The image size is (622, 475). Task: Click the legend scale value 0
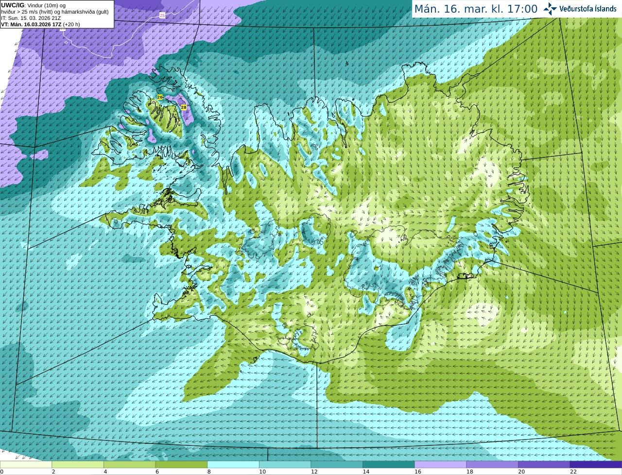click(x=1, y=472)
